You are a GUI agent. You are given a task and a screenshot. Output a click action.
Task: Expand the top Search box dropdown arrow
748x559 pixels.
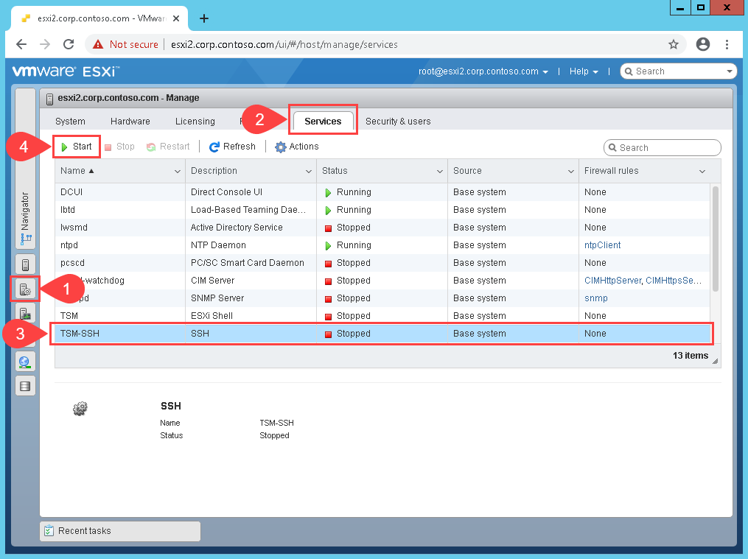[729, 71]
